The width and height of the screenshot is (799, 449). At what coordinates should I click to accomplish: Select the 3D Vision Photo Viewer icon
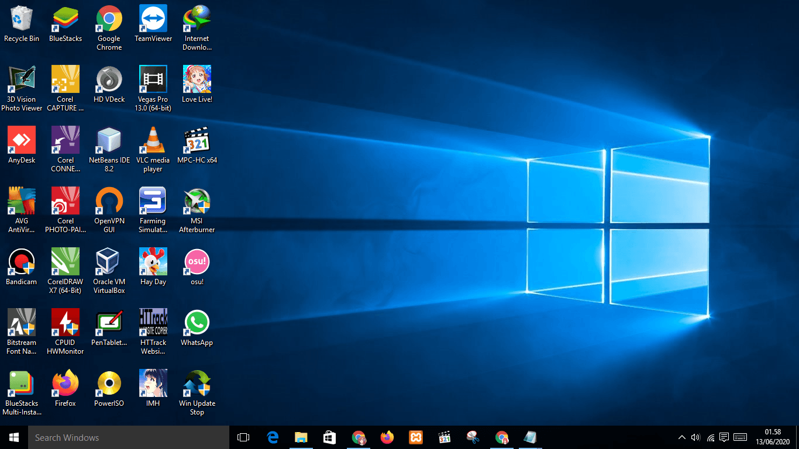coord(22,88)
